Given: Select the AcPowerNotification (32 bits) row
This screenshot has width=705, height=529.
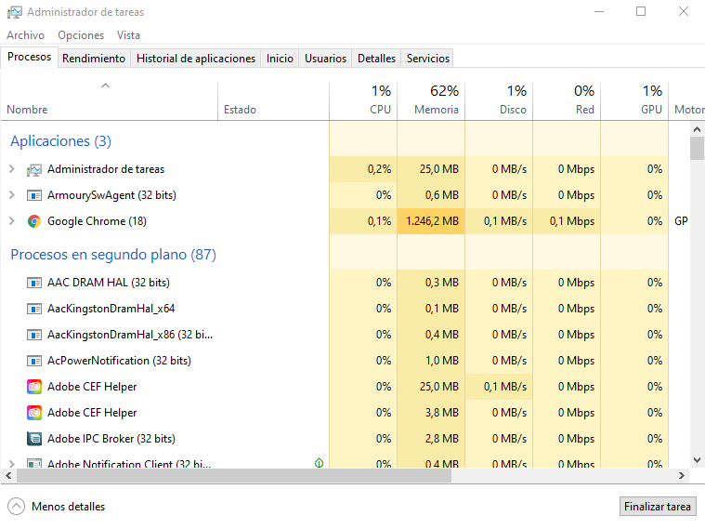Looking at the screenshot, I should (334, 361).
